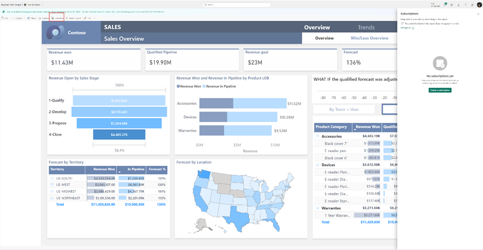Expand the US NORTHEAST territory row
Image resolution: width=483 pixels, height=250 pixels.
click(x=52, y=198)
